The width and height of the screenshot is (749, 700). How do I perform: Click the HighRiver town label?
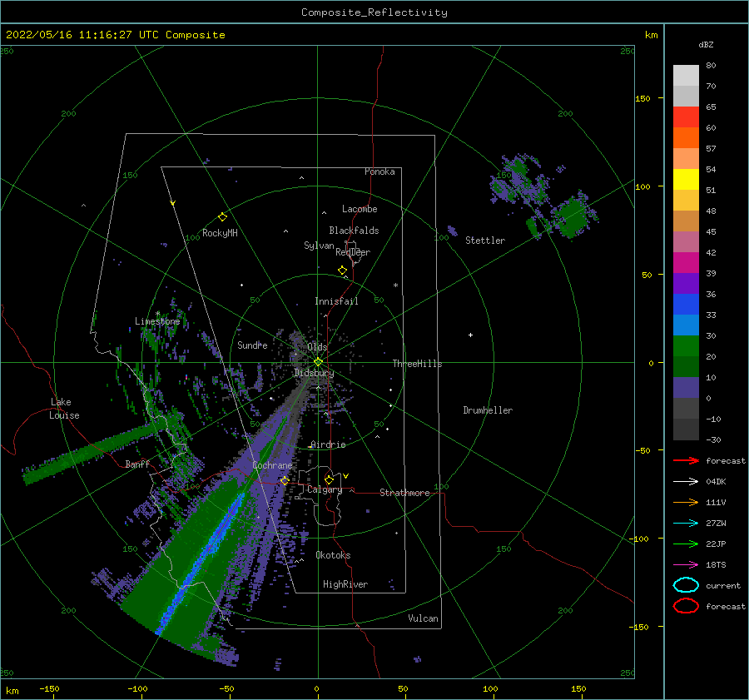click(x=345, y=584)
